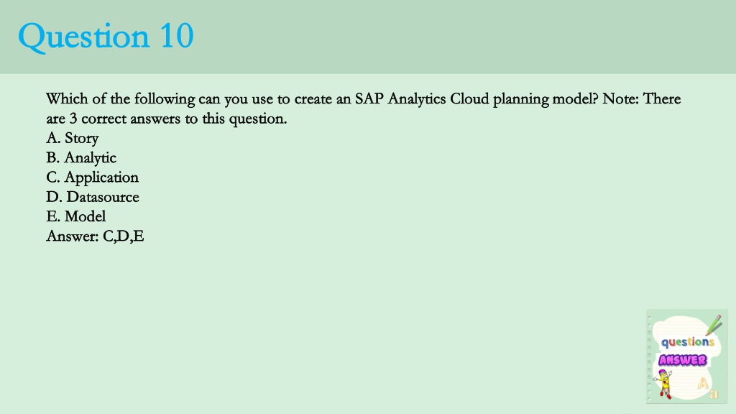Viewport: 736px width, 414px height.
Task: Click the number "10" in the title
Action: coord(177,36)
